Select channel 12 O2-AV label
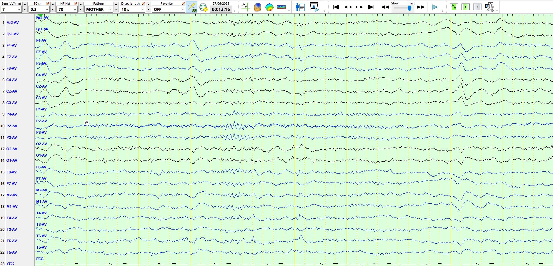This screenshot has height=266, width=553. pos(12,149)
